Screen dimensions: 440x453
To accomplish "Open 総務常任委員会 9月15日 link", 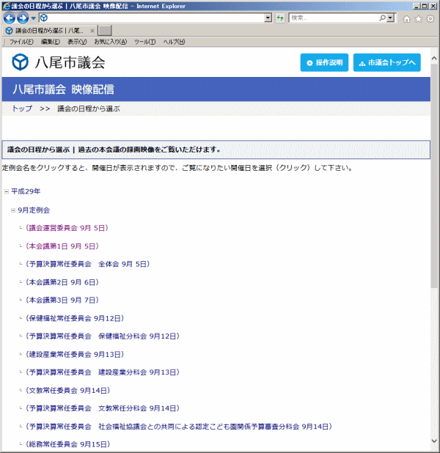I will (x=67, y=444).
